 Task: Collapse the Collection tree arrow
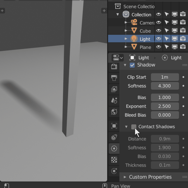click(118, 14)
